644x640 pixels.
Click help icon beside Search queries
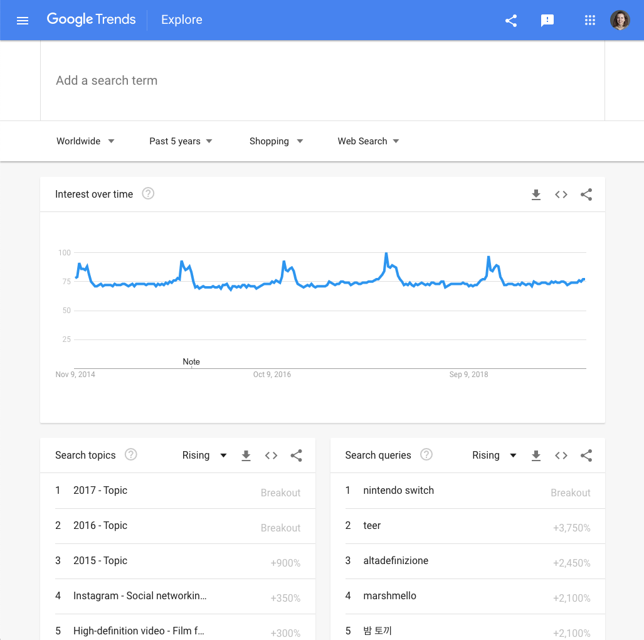(x=426, y=455)
